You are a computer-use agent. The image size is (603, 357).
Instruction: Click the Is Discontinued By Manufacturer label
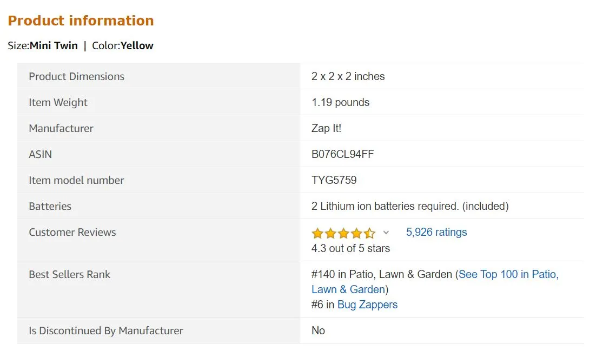coord(105,330)
